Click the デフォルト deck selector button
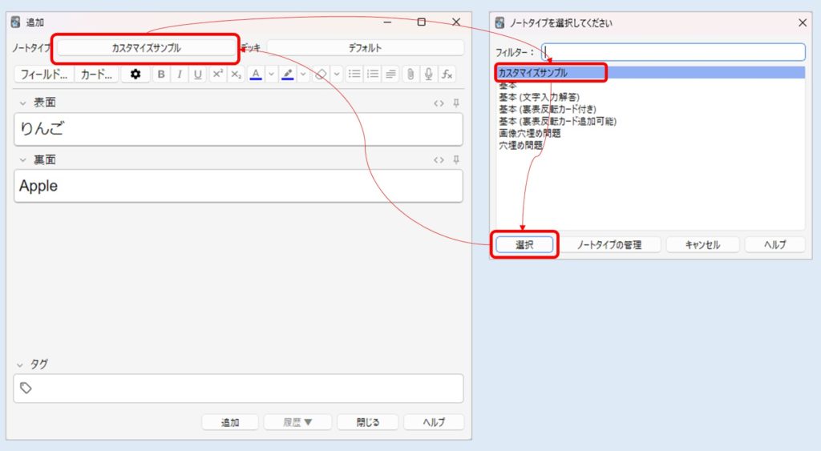 coord(365,48)
